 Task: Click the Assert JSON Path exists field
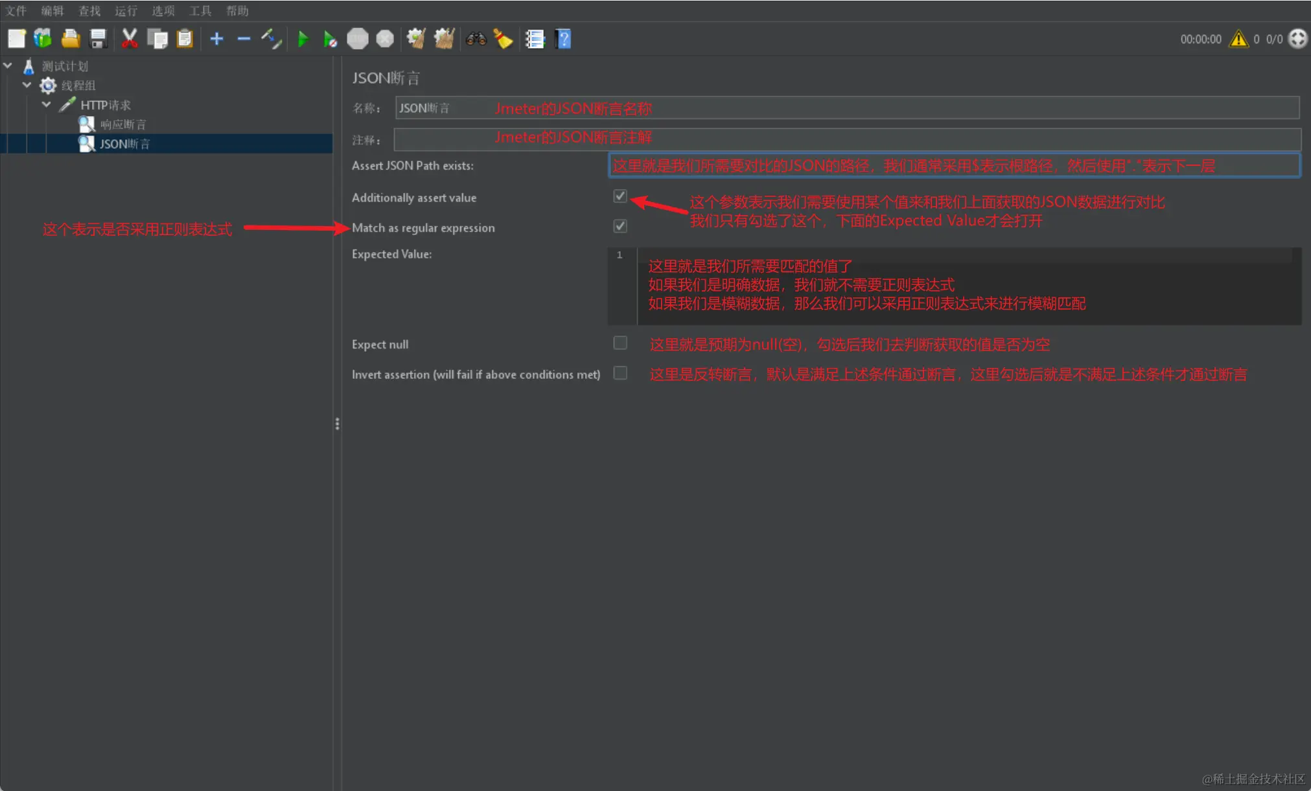click(x=953, y=166)
